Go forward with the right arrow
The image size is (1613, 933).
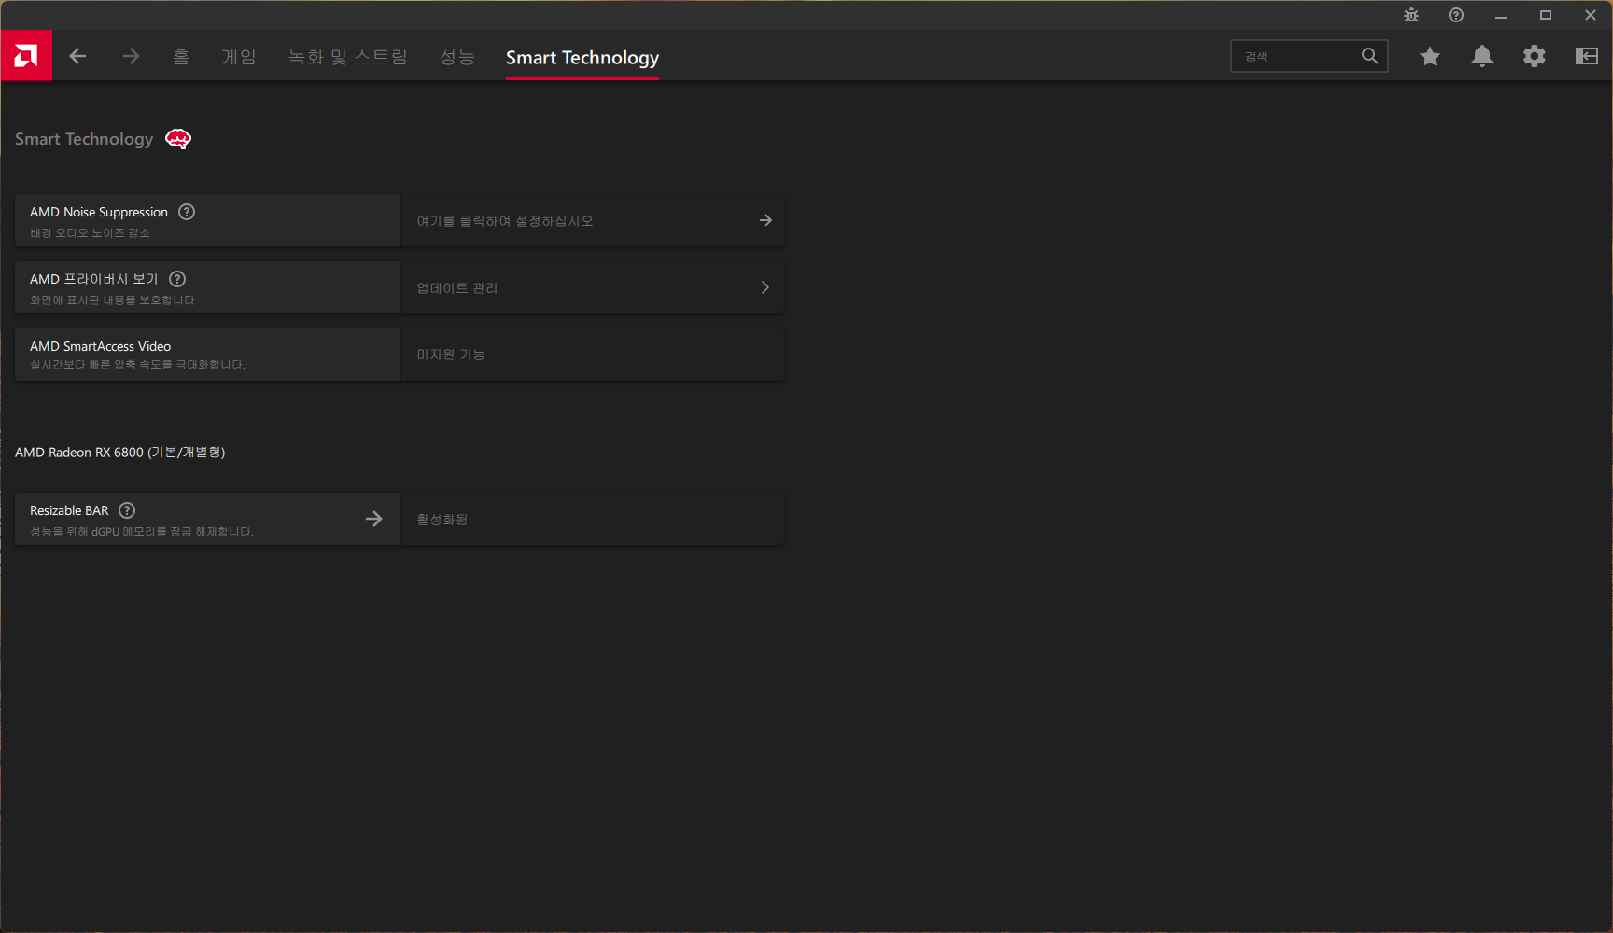pyautogui.click(x=131, y=57)
